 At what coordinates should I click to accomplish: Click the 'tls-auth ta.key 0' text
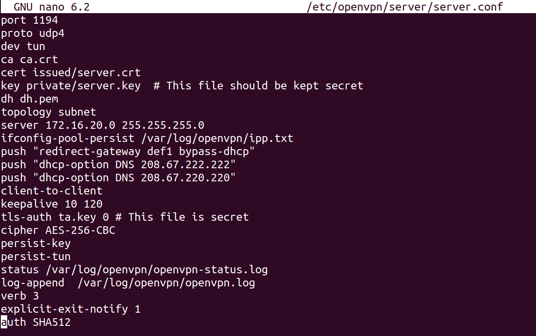55,217
